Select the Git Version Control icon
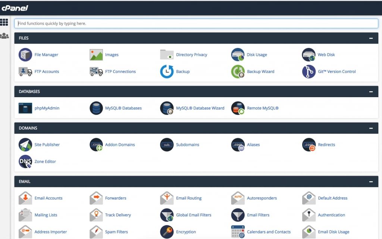The width and height of the screenshot is (382, 239). pos(309,71)
